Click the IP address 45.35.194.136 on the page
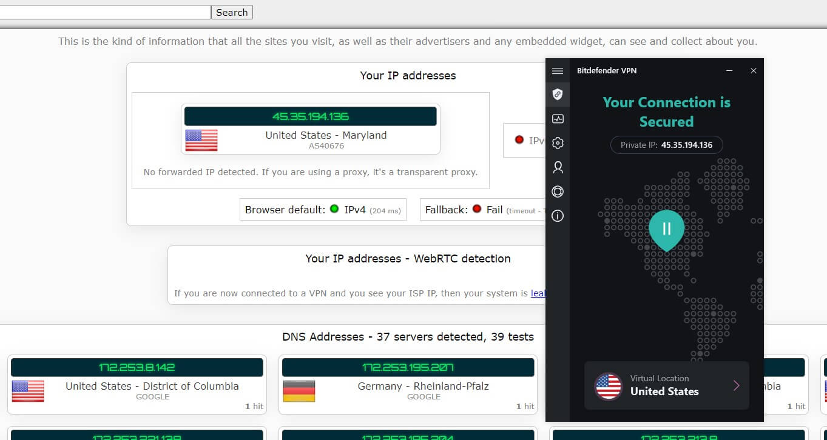827x440 pixels. pyautogui.click(x=310, y=116)
